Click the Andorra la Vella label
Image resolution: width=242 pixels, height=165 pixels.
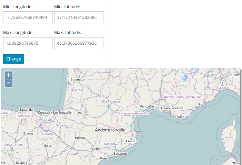(x=110, y=130)
